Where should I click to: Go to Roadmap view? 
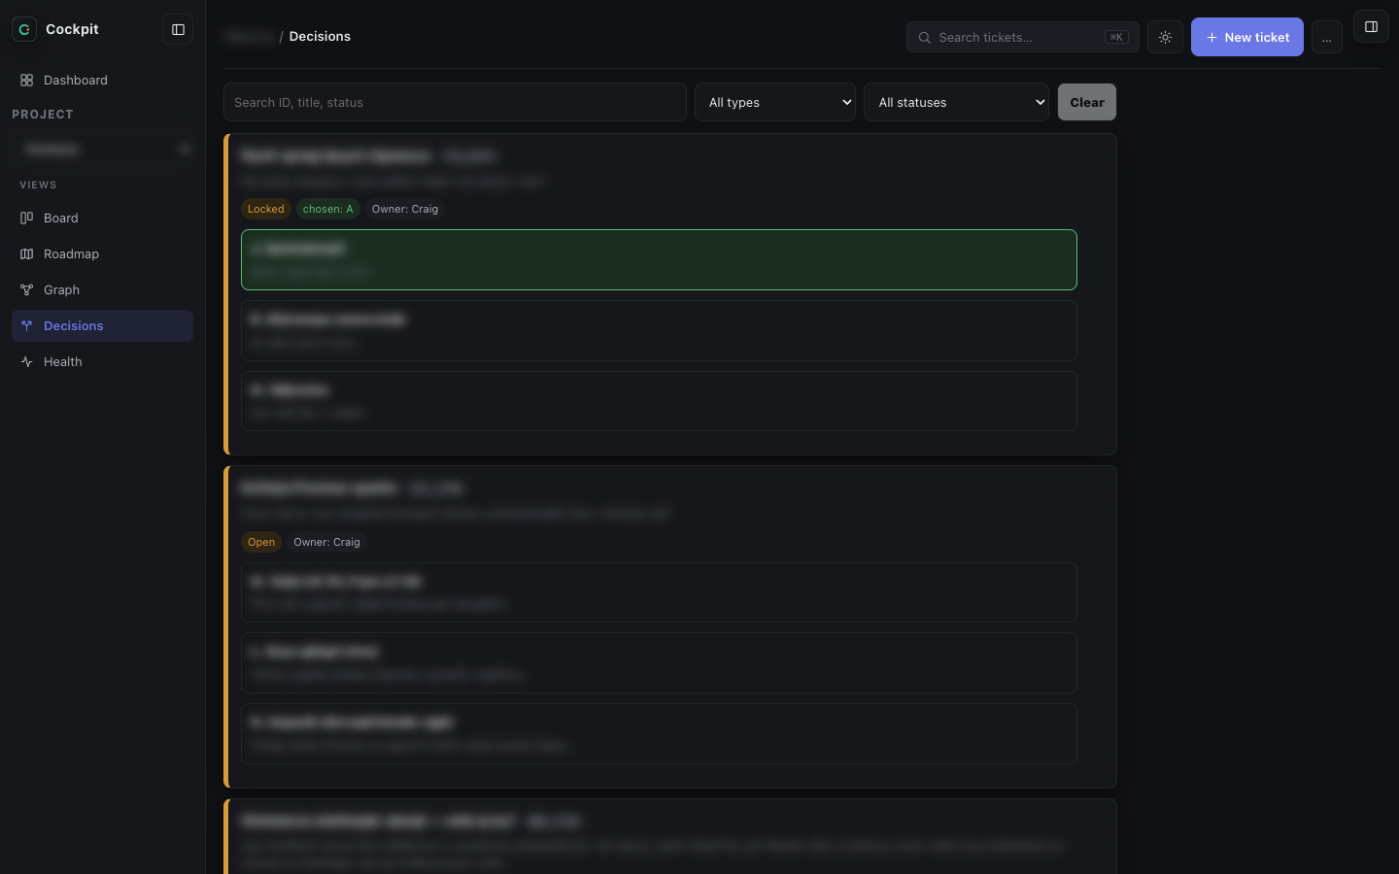(x=102, y=253)
